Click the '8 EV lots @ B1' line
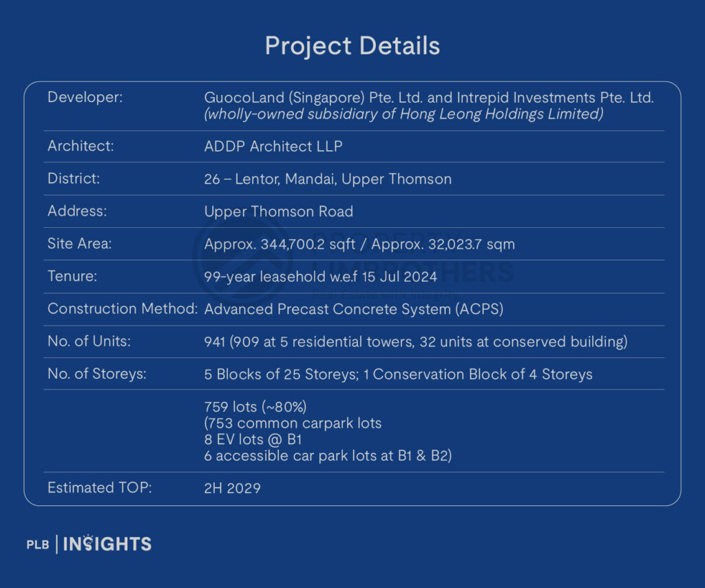The width and height of the screenshot is (705, 588). (x=253, y=439)
